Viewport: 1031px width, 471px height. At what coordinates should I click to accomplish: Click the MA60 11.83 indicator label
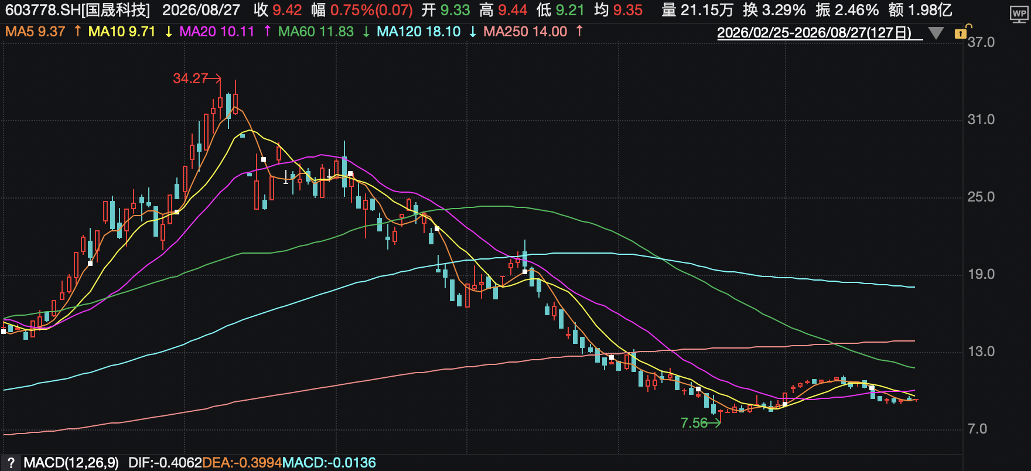tap(316, 32)
